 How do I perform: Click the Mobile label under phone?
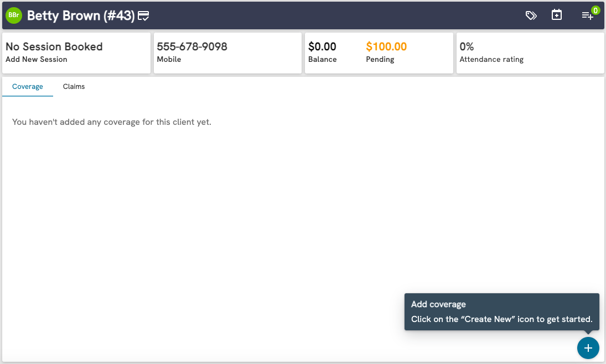click(x=169, y=60)
